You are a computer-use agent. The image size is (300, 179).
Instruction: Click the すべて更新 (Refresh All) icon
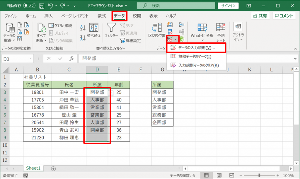pos(42,28)
